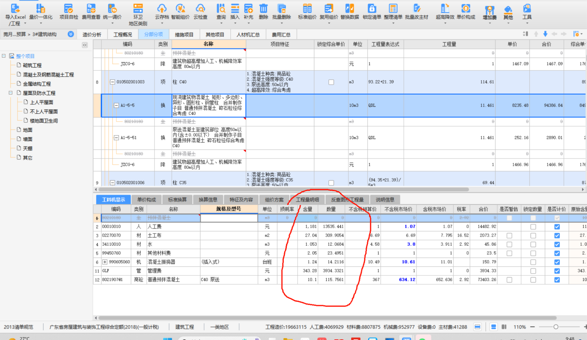Uncheck 是否计价 for 其他材料费 row
Screen dimensions: 587x340
[x=557, y=253]
